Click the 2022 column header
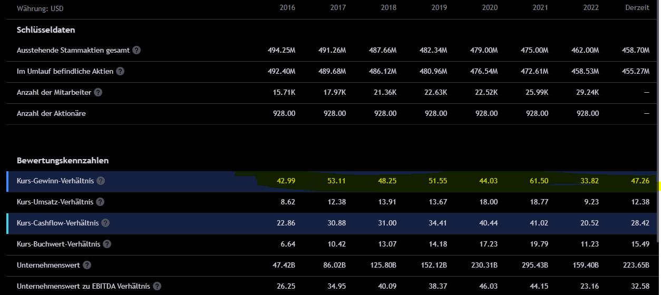The image size is (661, 295). (x=591, y=8)
